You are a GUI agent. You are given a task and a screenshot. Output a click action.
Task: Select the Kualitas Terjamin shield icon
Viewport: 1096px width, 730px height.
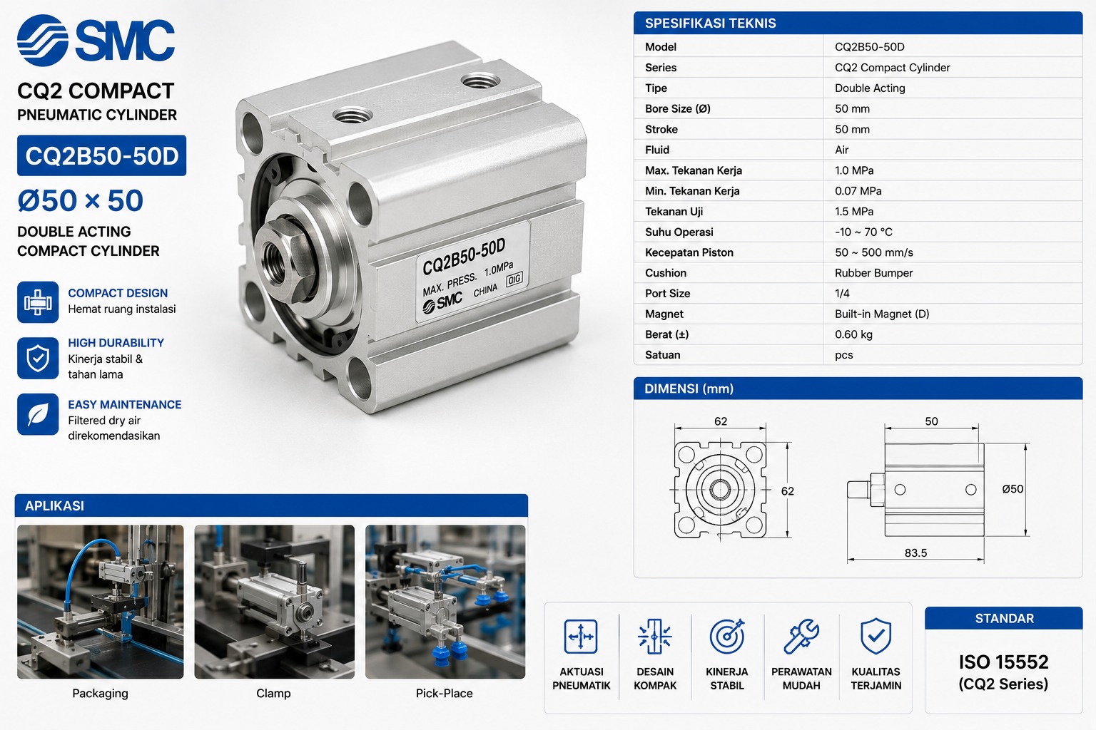876,636
